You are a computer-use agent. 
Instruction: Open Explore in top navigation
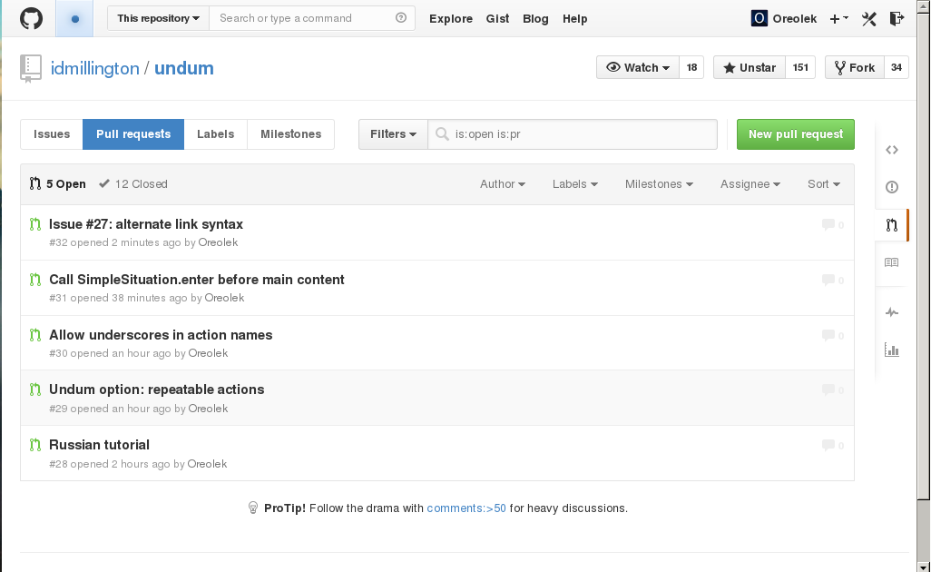point(451,18)
